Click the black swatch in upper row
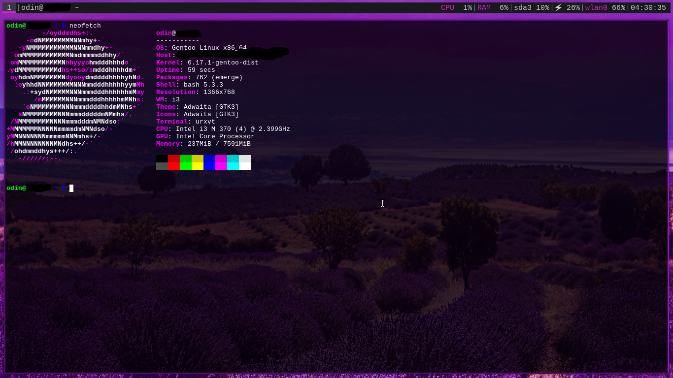 pyautogui.click(x=162, y=158)
